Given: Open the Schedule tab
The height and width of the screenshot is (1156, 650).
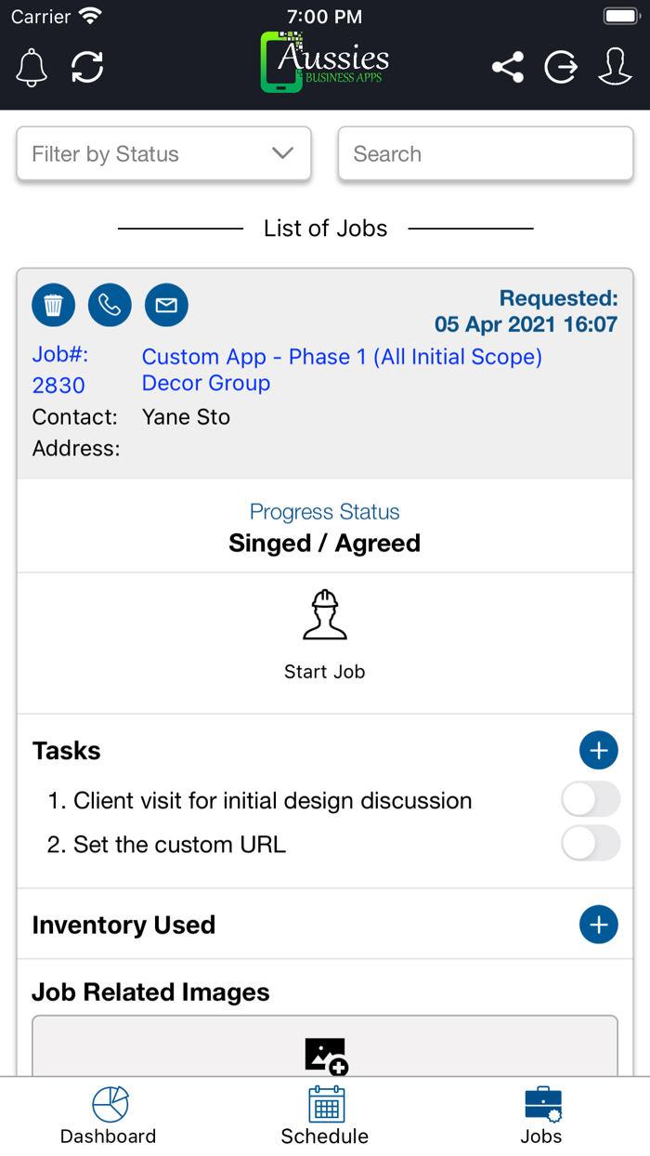Looking at the screenshot, I should pyautogui.click(x=325, y=1116).
